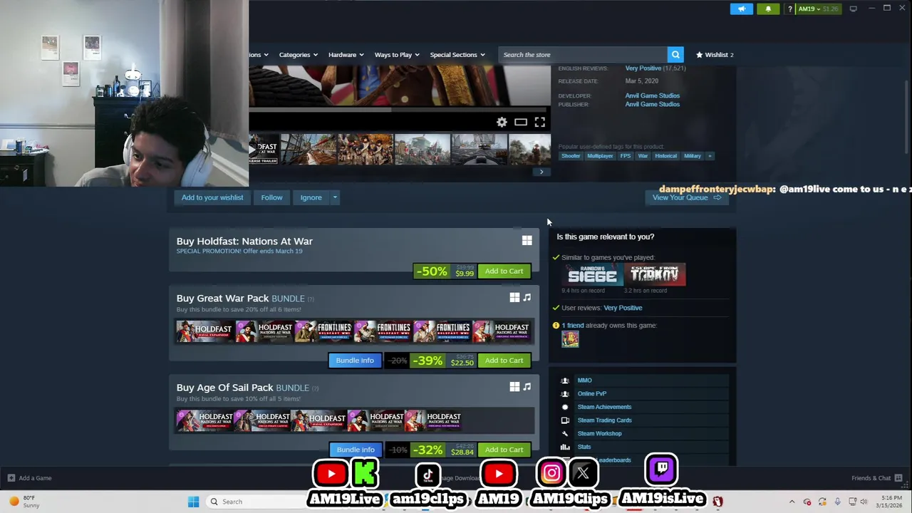Add Holdfast: Nations At War to cart
Viewport: 912px width, 513px height.
pos(504,271)
